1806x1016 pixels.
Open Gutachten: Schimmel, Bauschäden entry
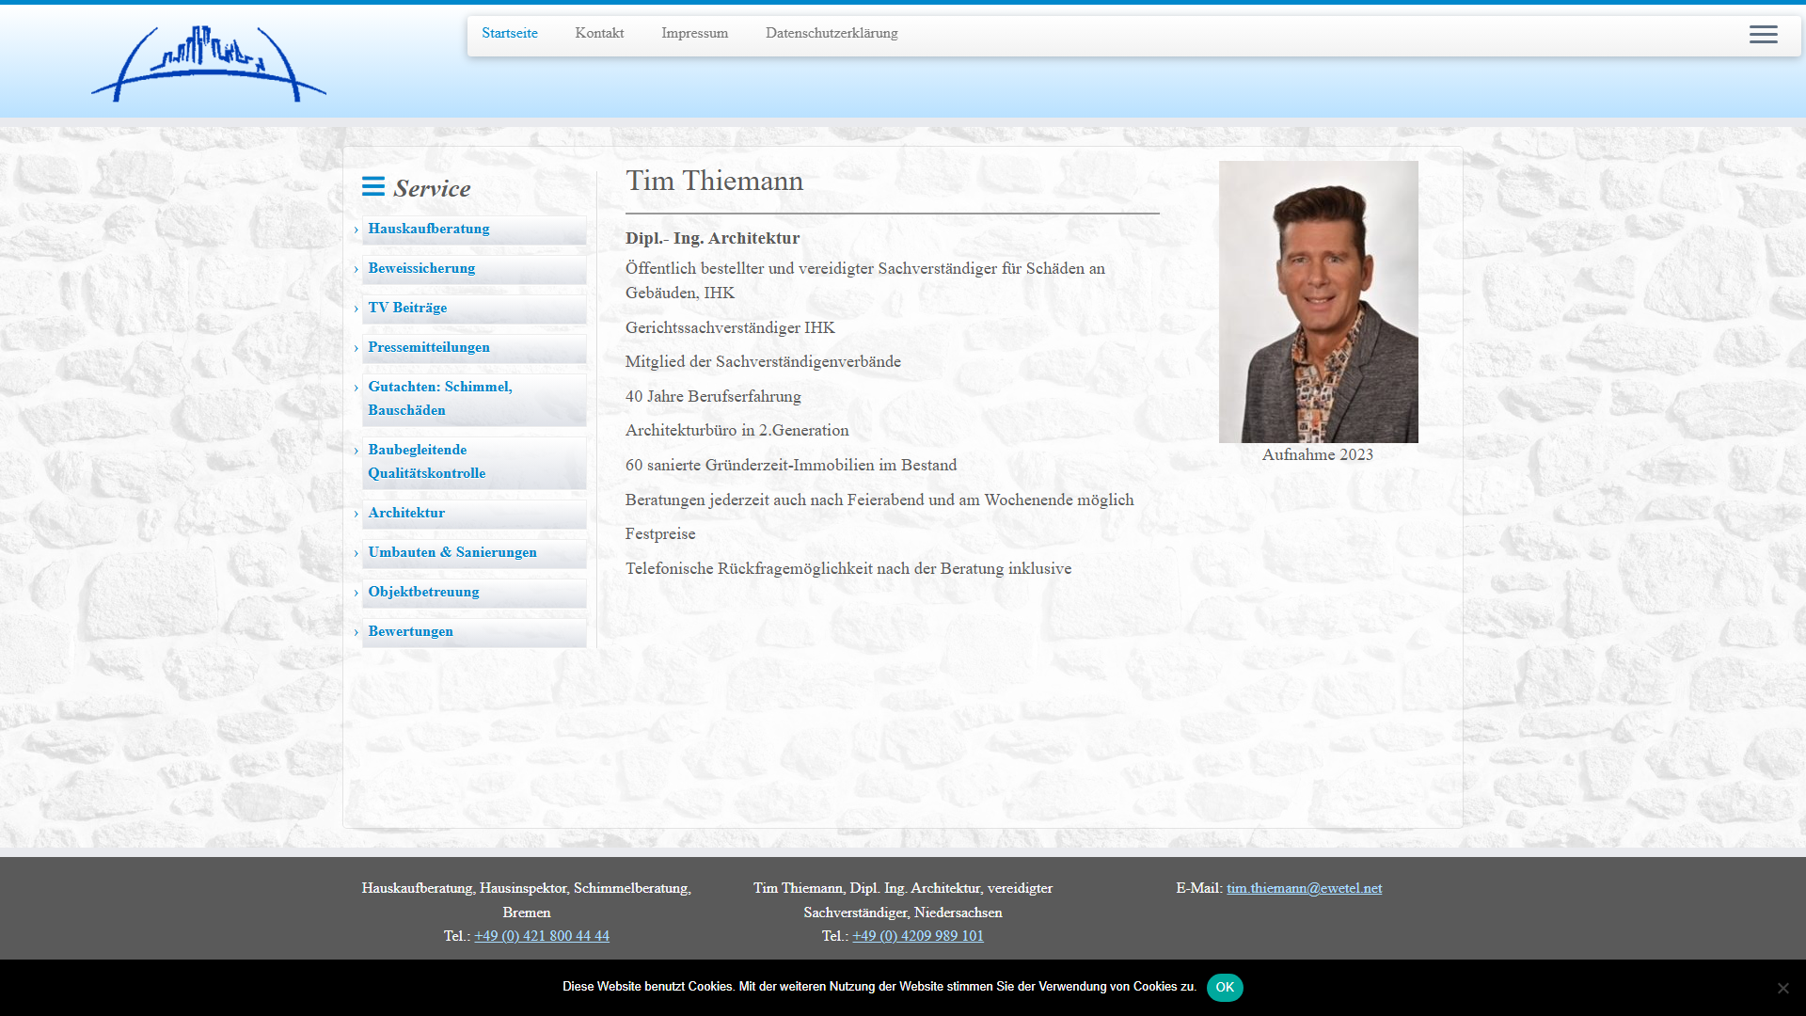[x=474, y=399]
